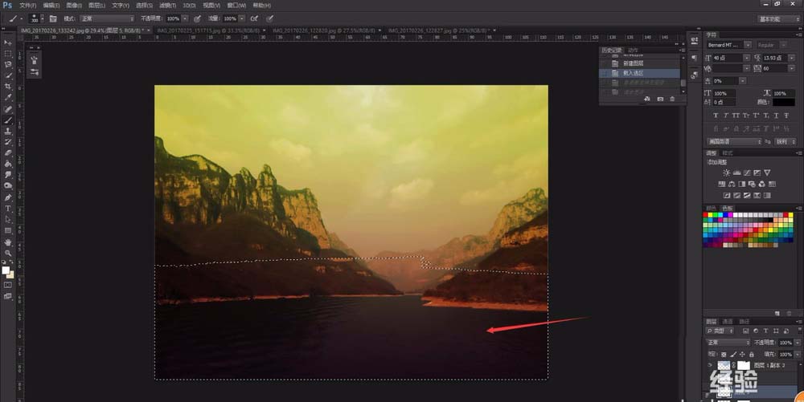804x402 pixels.
Task: Select the History Brush tool
Action: [x=8, y=142]
